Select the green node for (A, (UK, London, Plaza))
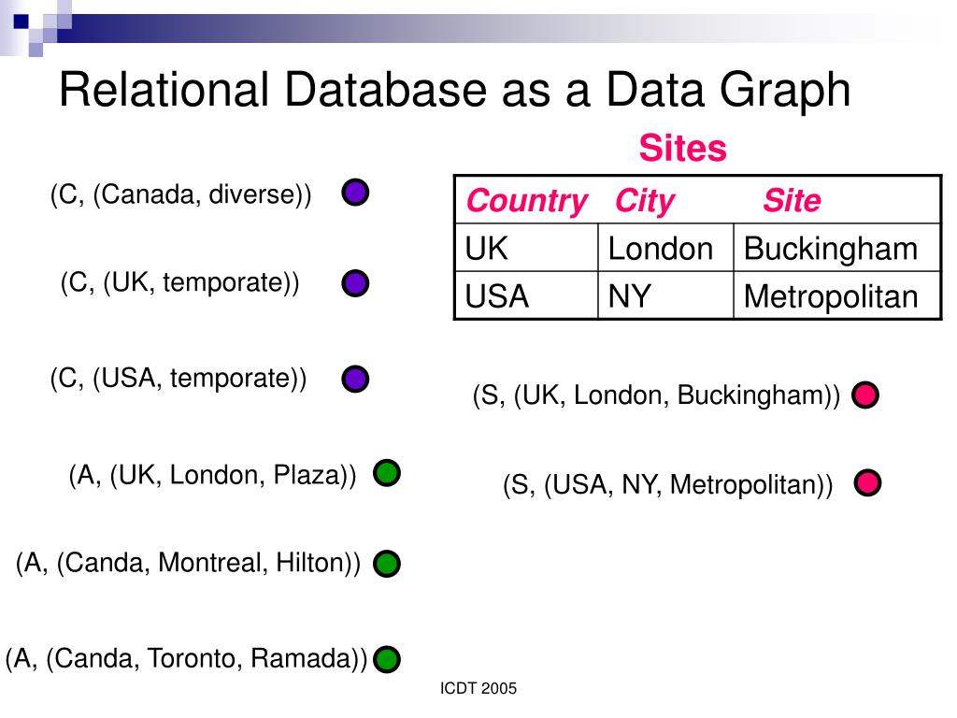The image size is (957, 718). [387, 472]
